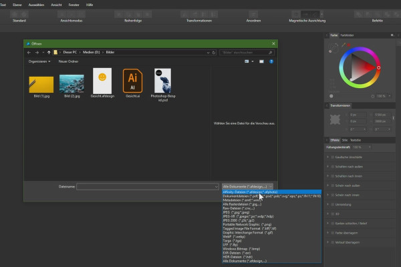The height and width of the screenshot is (267, 401).
Task: Go up one folder level
Action: tap(49, 52)
